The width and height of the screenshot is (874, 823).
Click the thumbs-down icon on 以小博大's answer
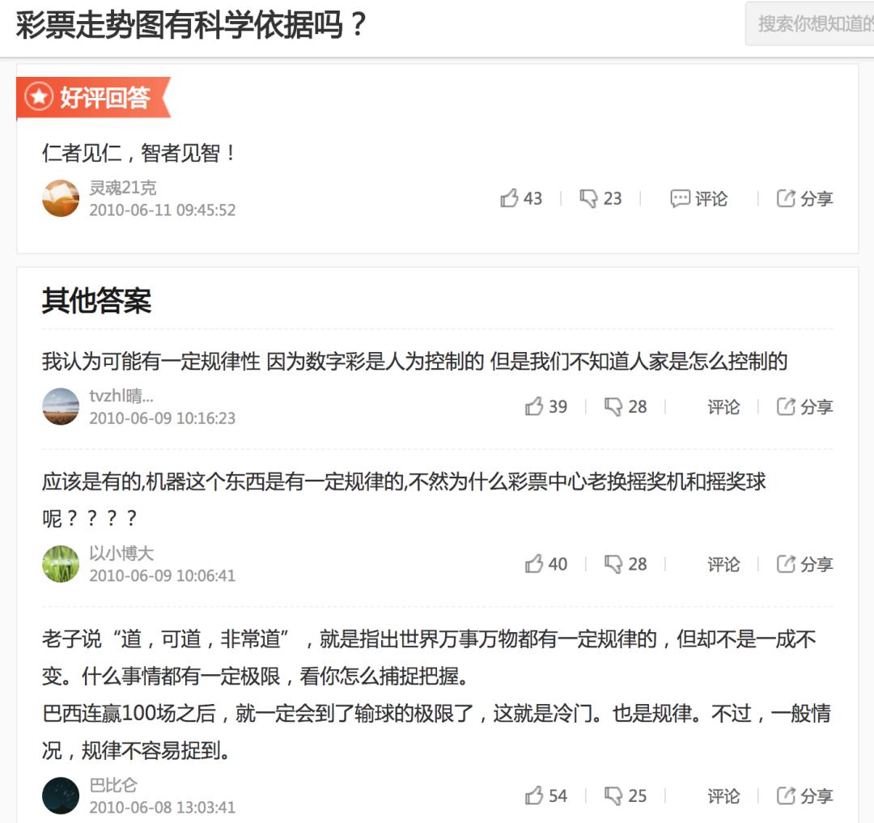click(x=613, y=564)
